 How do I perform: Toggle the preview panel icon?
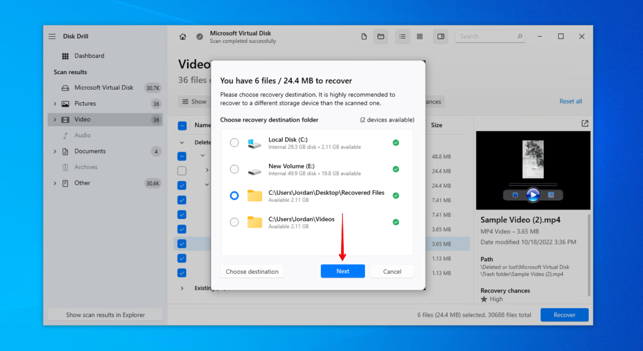(441, 37)
